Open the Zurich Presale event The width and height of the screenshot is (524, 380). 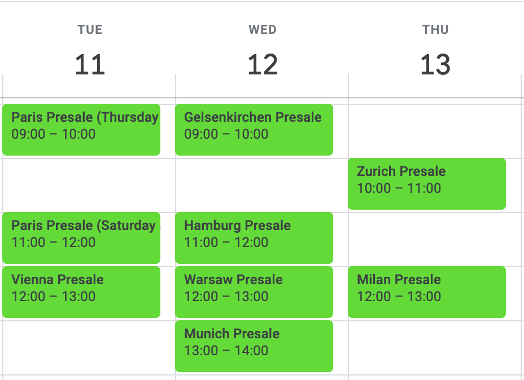[427, 183]
